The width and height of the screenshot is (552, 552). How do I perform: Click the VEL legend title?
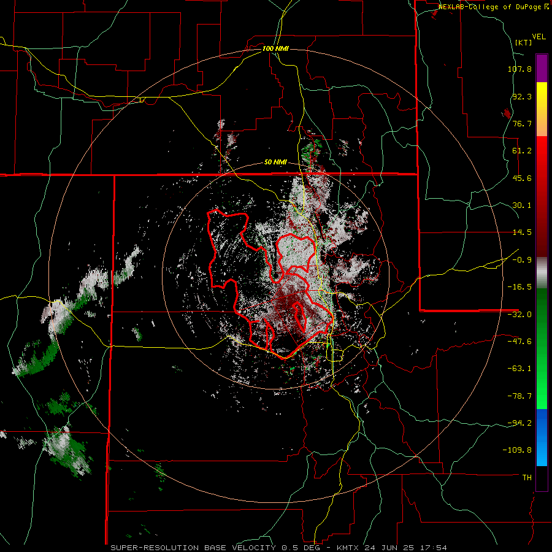tap(539, 37)
